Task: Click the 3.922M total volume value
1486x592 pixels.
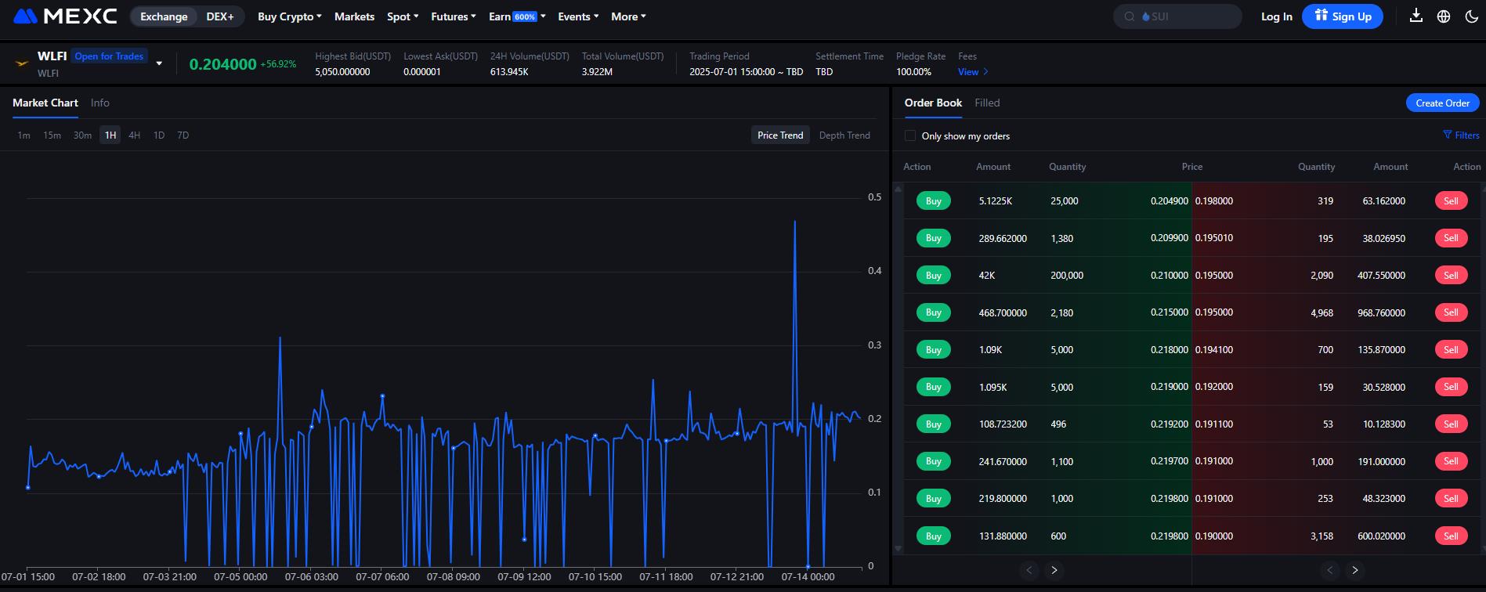Action: click(597, 72)
